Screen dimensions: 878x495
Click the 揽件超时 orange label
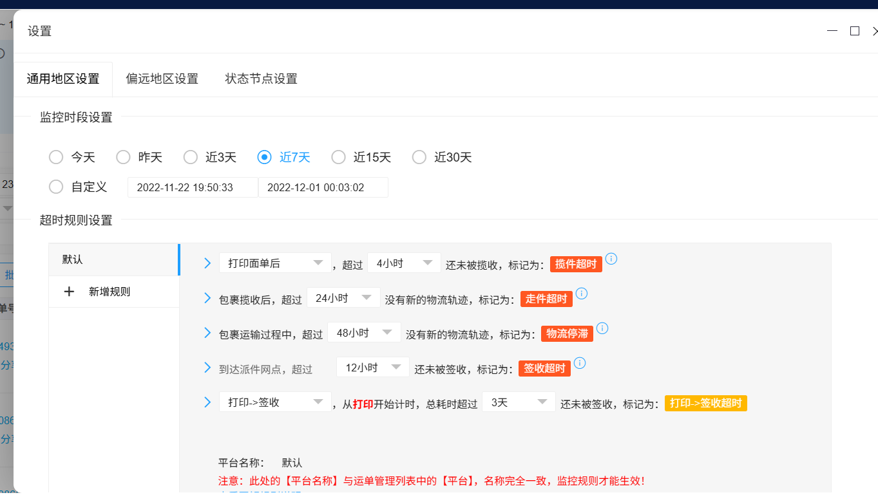point(576,264)
